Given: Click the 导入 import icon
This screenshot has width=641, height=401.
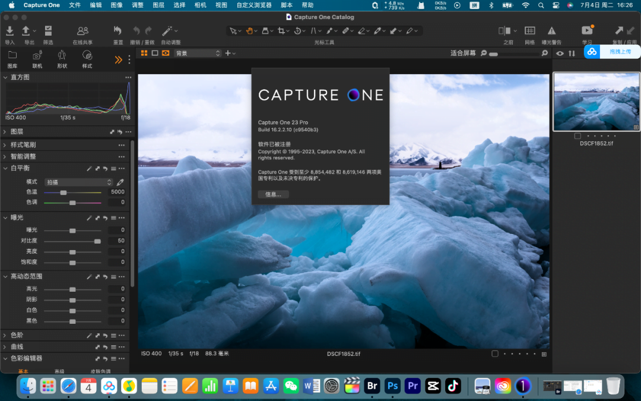Looking at the screenshot, I should (9, 31).
